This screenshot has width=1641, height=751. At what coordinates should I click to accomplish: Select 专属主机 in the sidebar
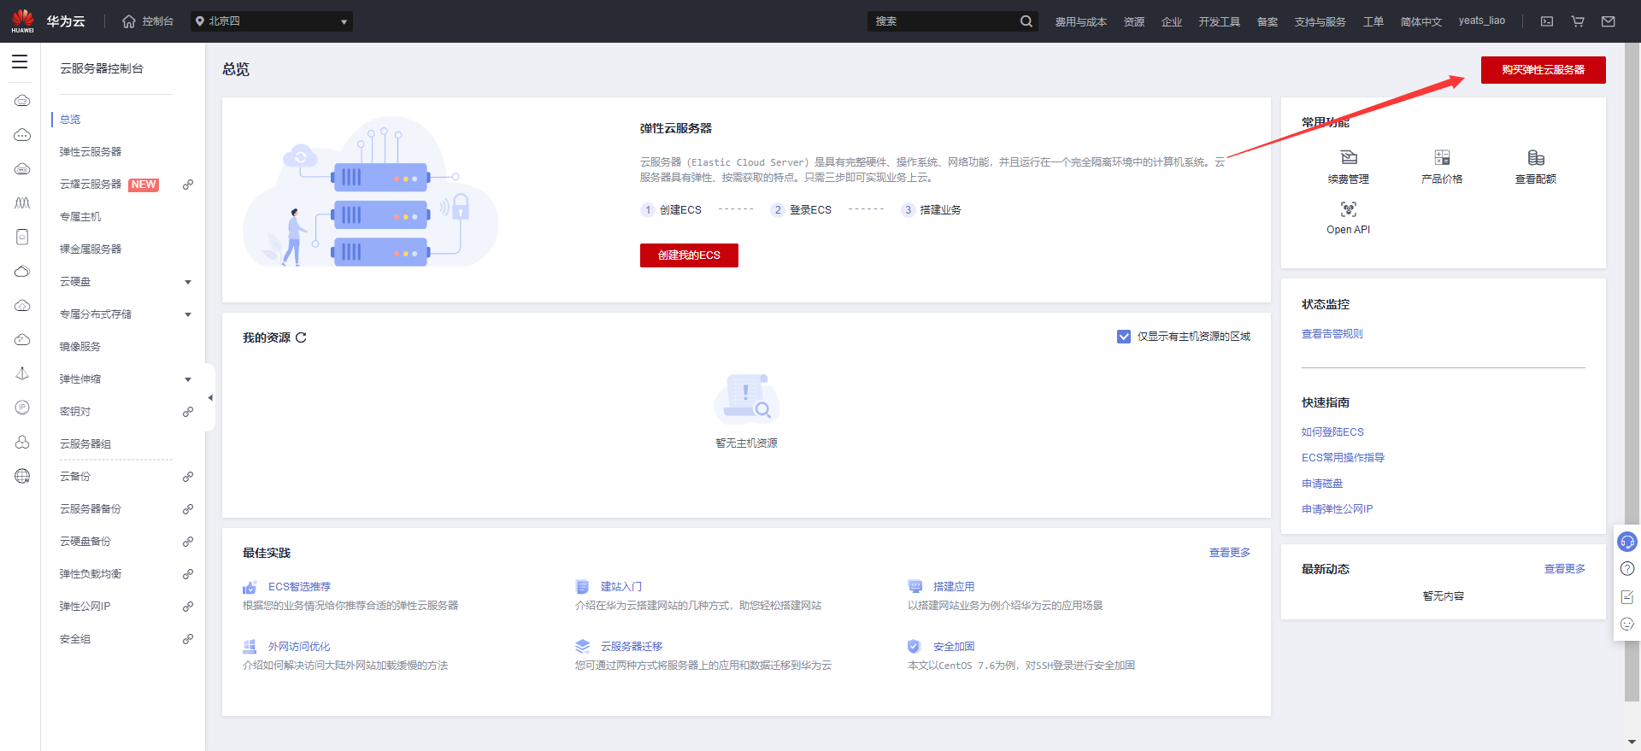pos(80,217)
